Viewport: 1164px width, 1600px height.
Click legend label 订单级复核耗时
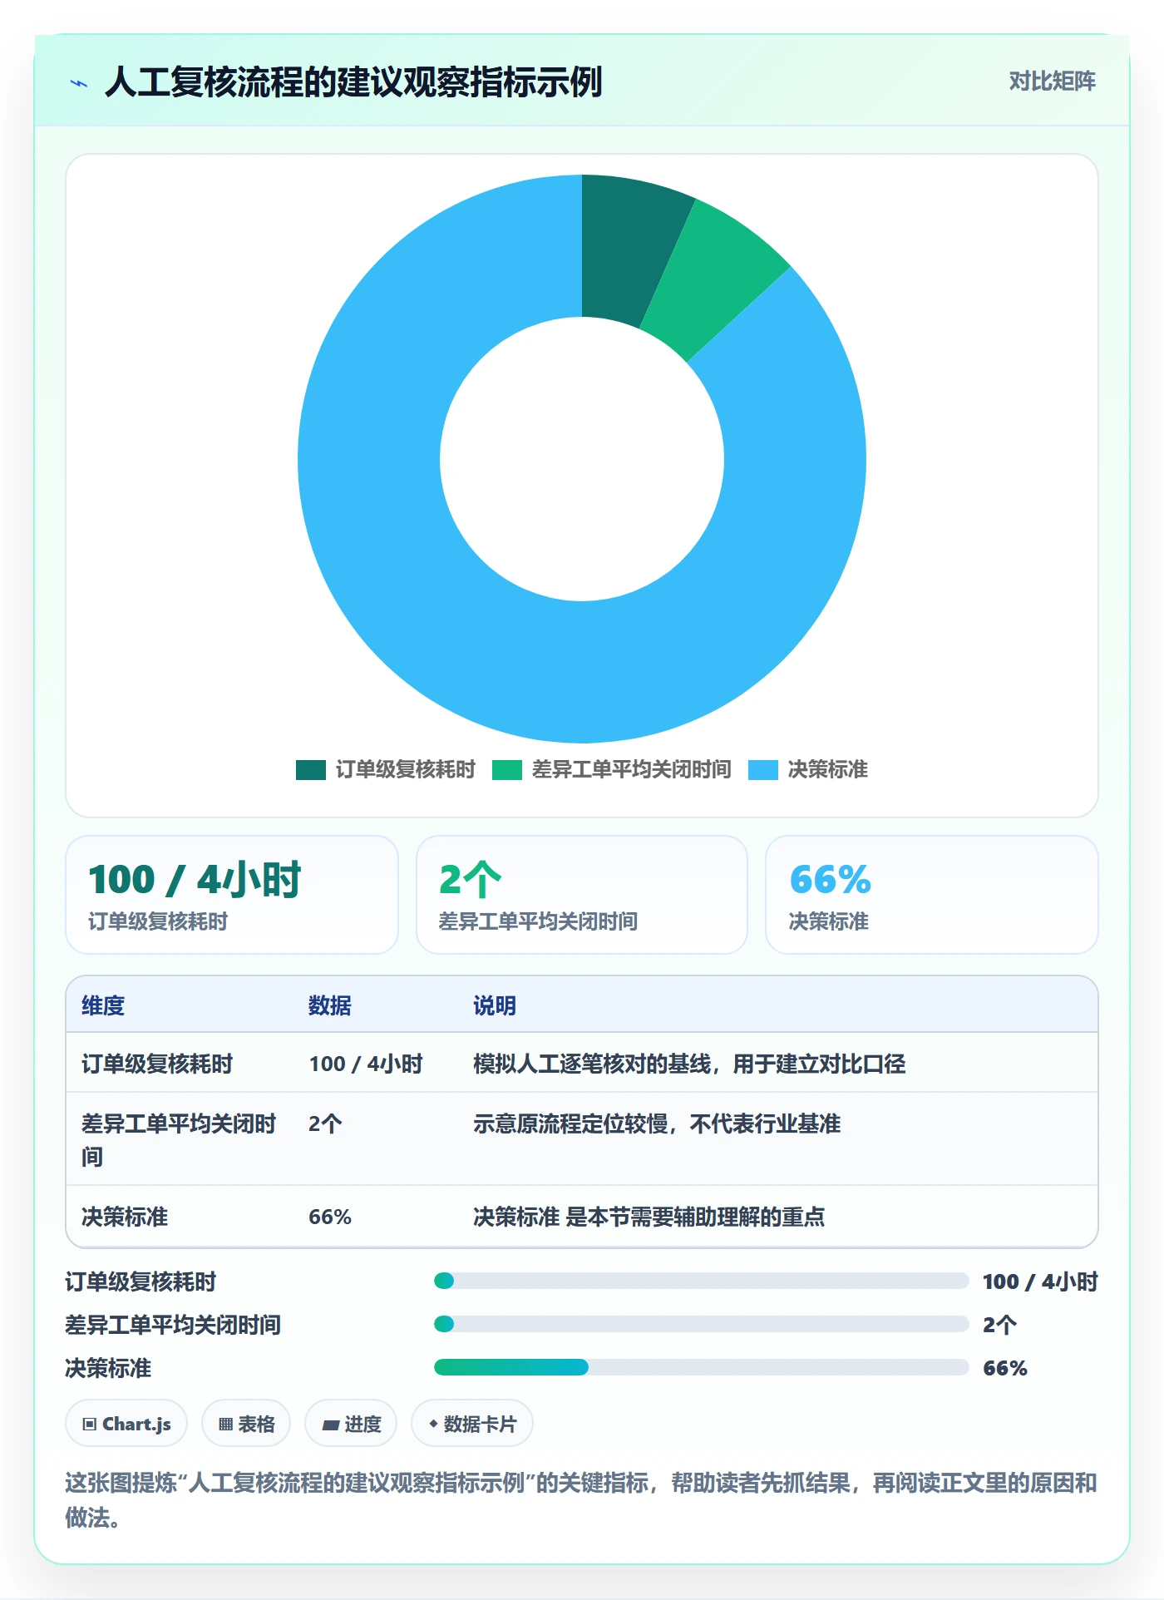coord(405,769)
